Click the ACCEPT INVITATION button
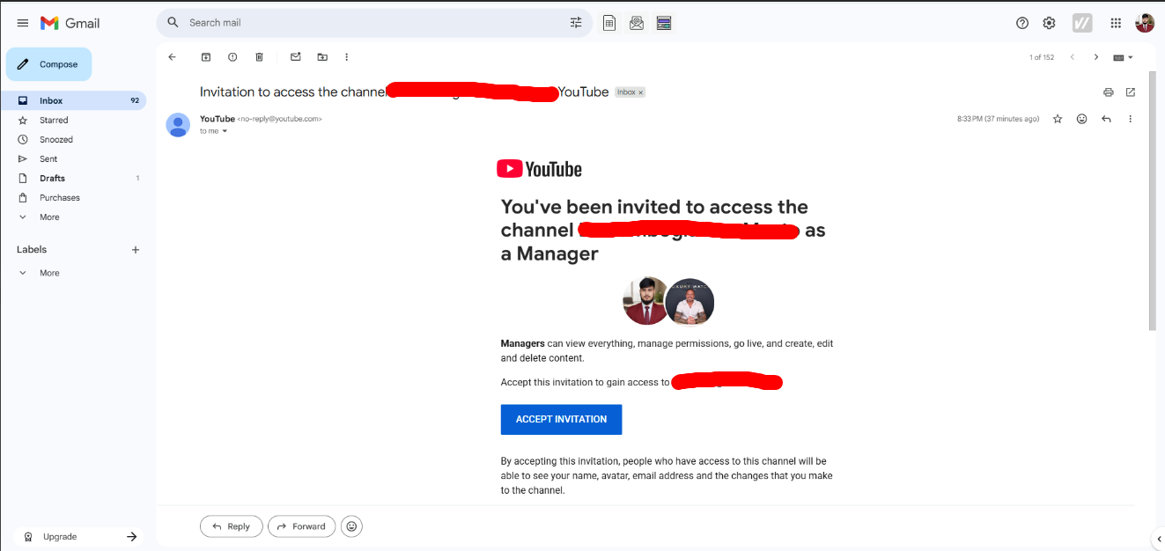This screenshot has width=1165, height=551. pos(561,420)
